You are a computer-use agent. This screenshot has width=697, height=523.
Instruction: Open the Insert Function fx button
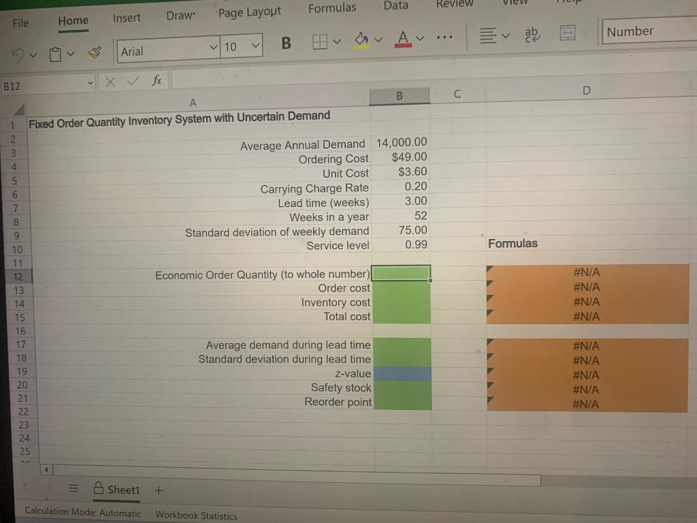click(157, 80)
